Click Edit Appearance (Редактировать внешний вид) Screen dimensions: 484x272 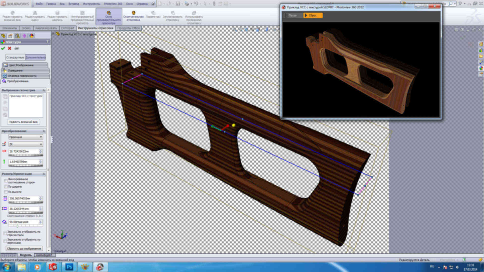click(12, 16)
